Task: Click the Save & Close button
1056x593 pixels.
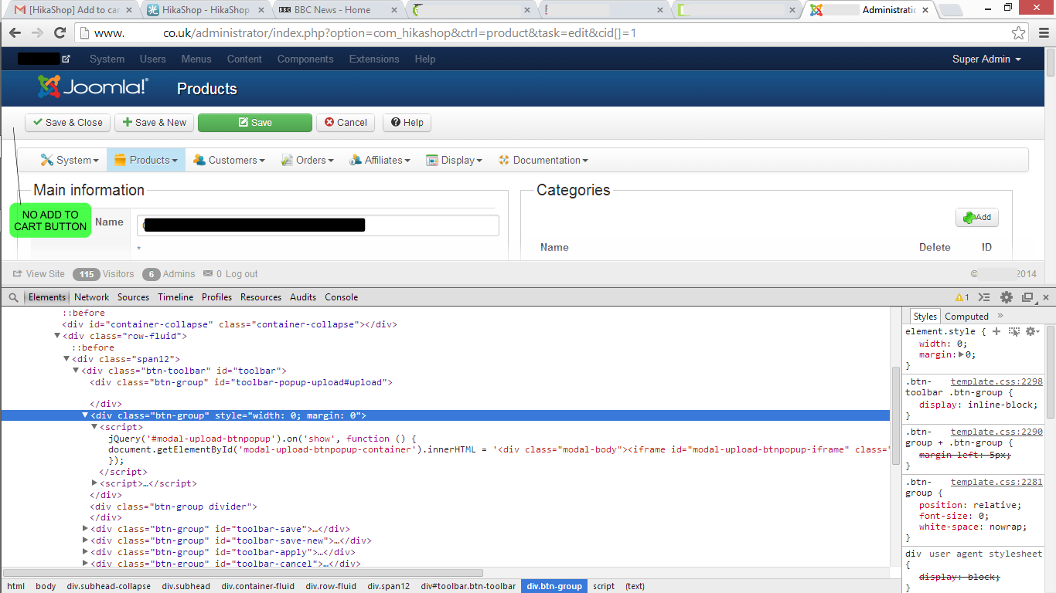Action: pos(67,123)
